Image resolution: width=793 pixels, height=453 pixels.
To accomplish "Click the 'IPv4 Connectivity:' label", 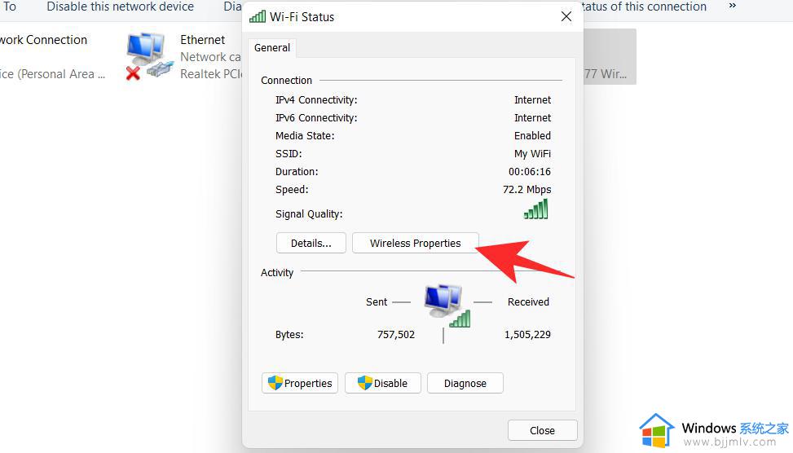I will (316, 100).
